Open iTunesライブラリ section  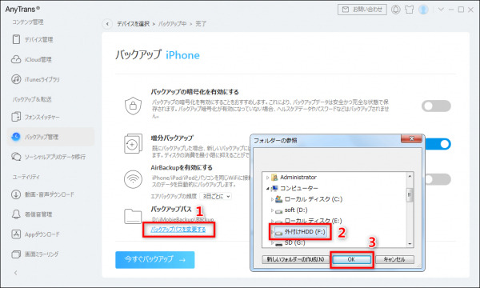click(35, 79)
